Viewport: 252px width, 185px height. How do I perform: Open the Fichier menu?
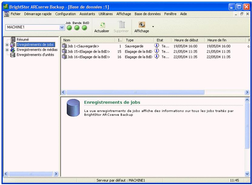(x=15, y=14)
